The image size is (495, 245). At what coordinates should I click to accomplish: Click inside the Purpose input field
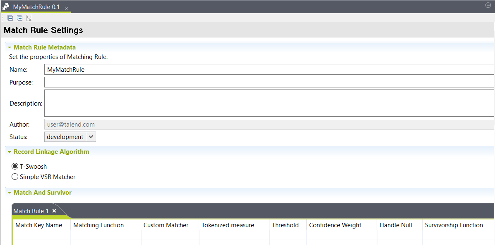(269, 82)
